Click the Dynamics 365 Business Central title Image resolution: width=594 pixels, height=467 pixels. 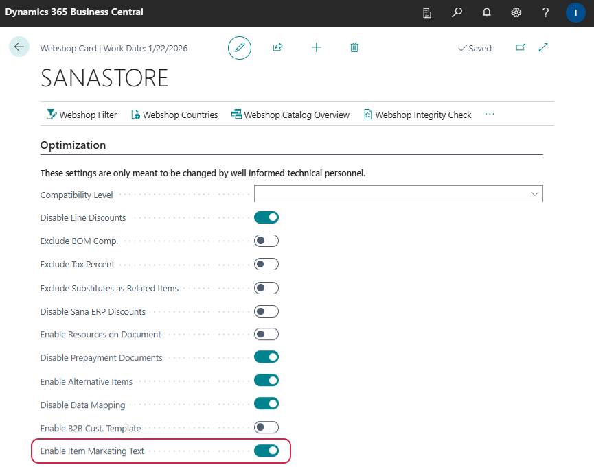coord(74,12)
